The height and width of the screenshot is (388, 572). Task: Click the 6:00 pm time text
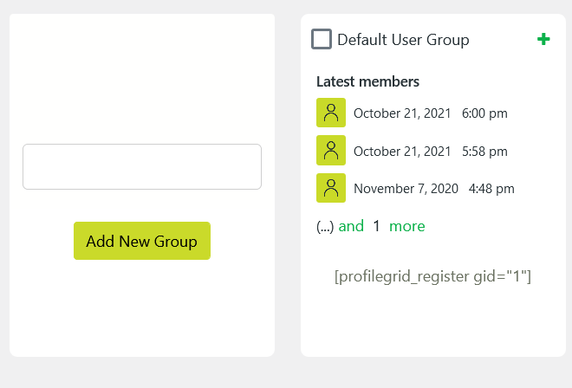(x=484, y=113)
